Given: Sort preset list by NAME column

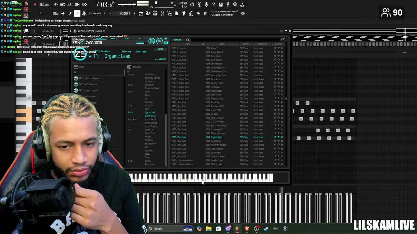Looking at the screenshot, I should 222,44.
